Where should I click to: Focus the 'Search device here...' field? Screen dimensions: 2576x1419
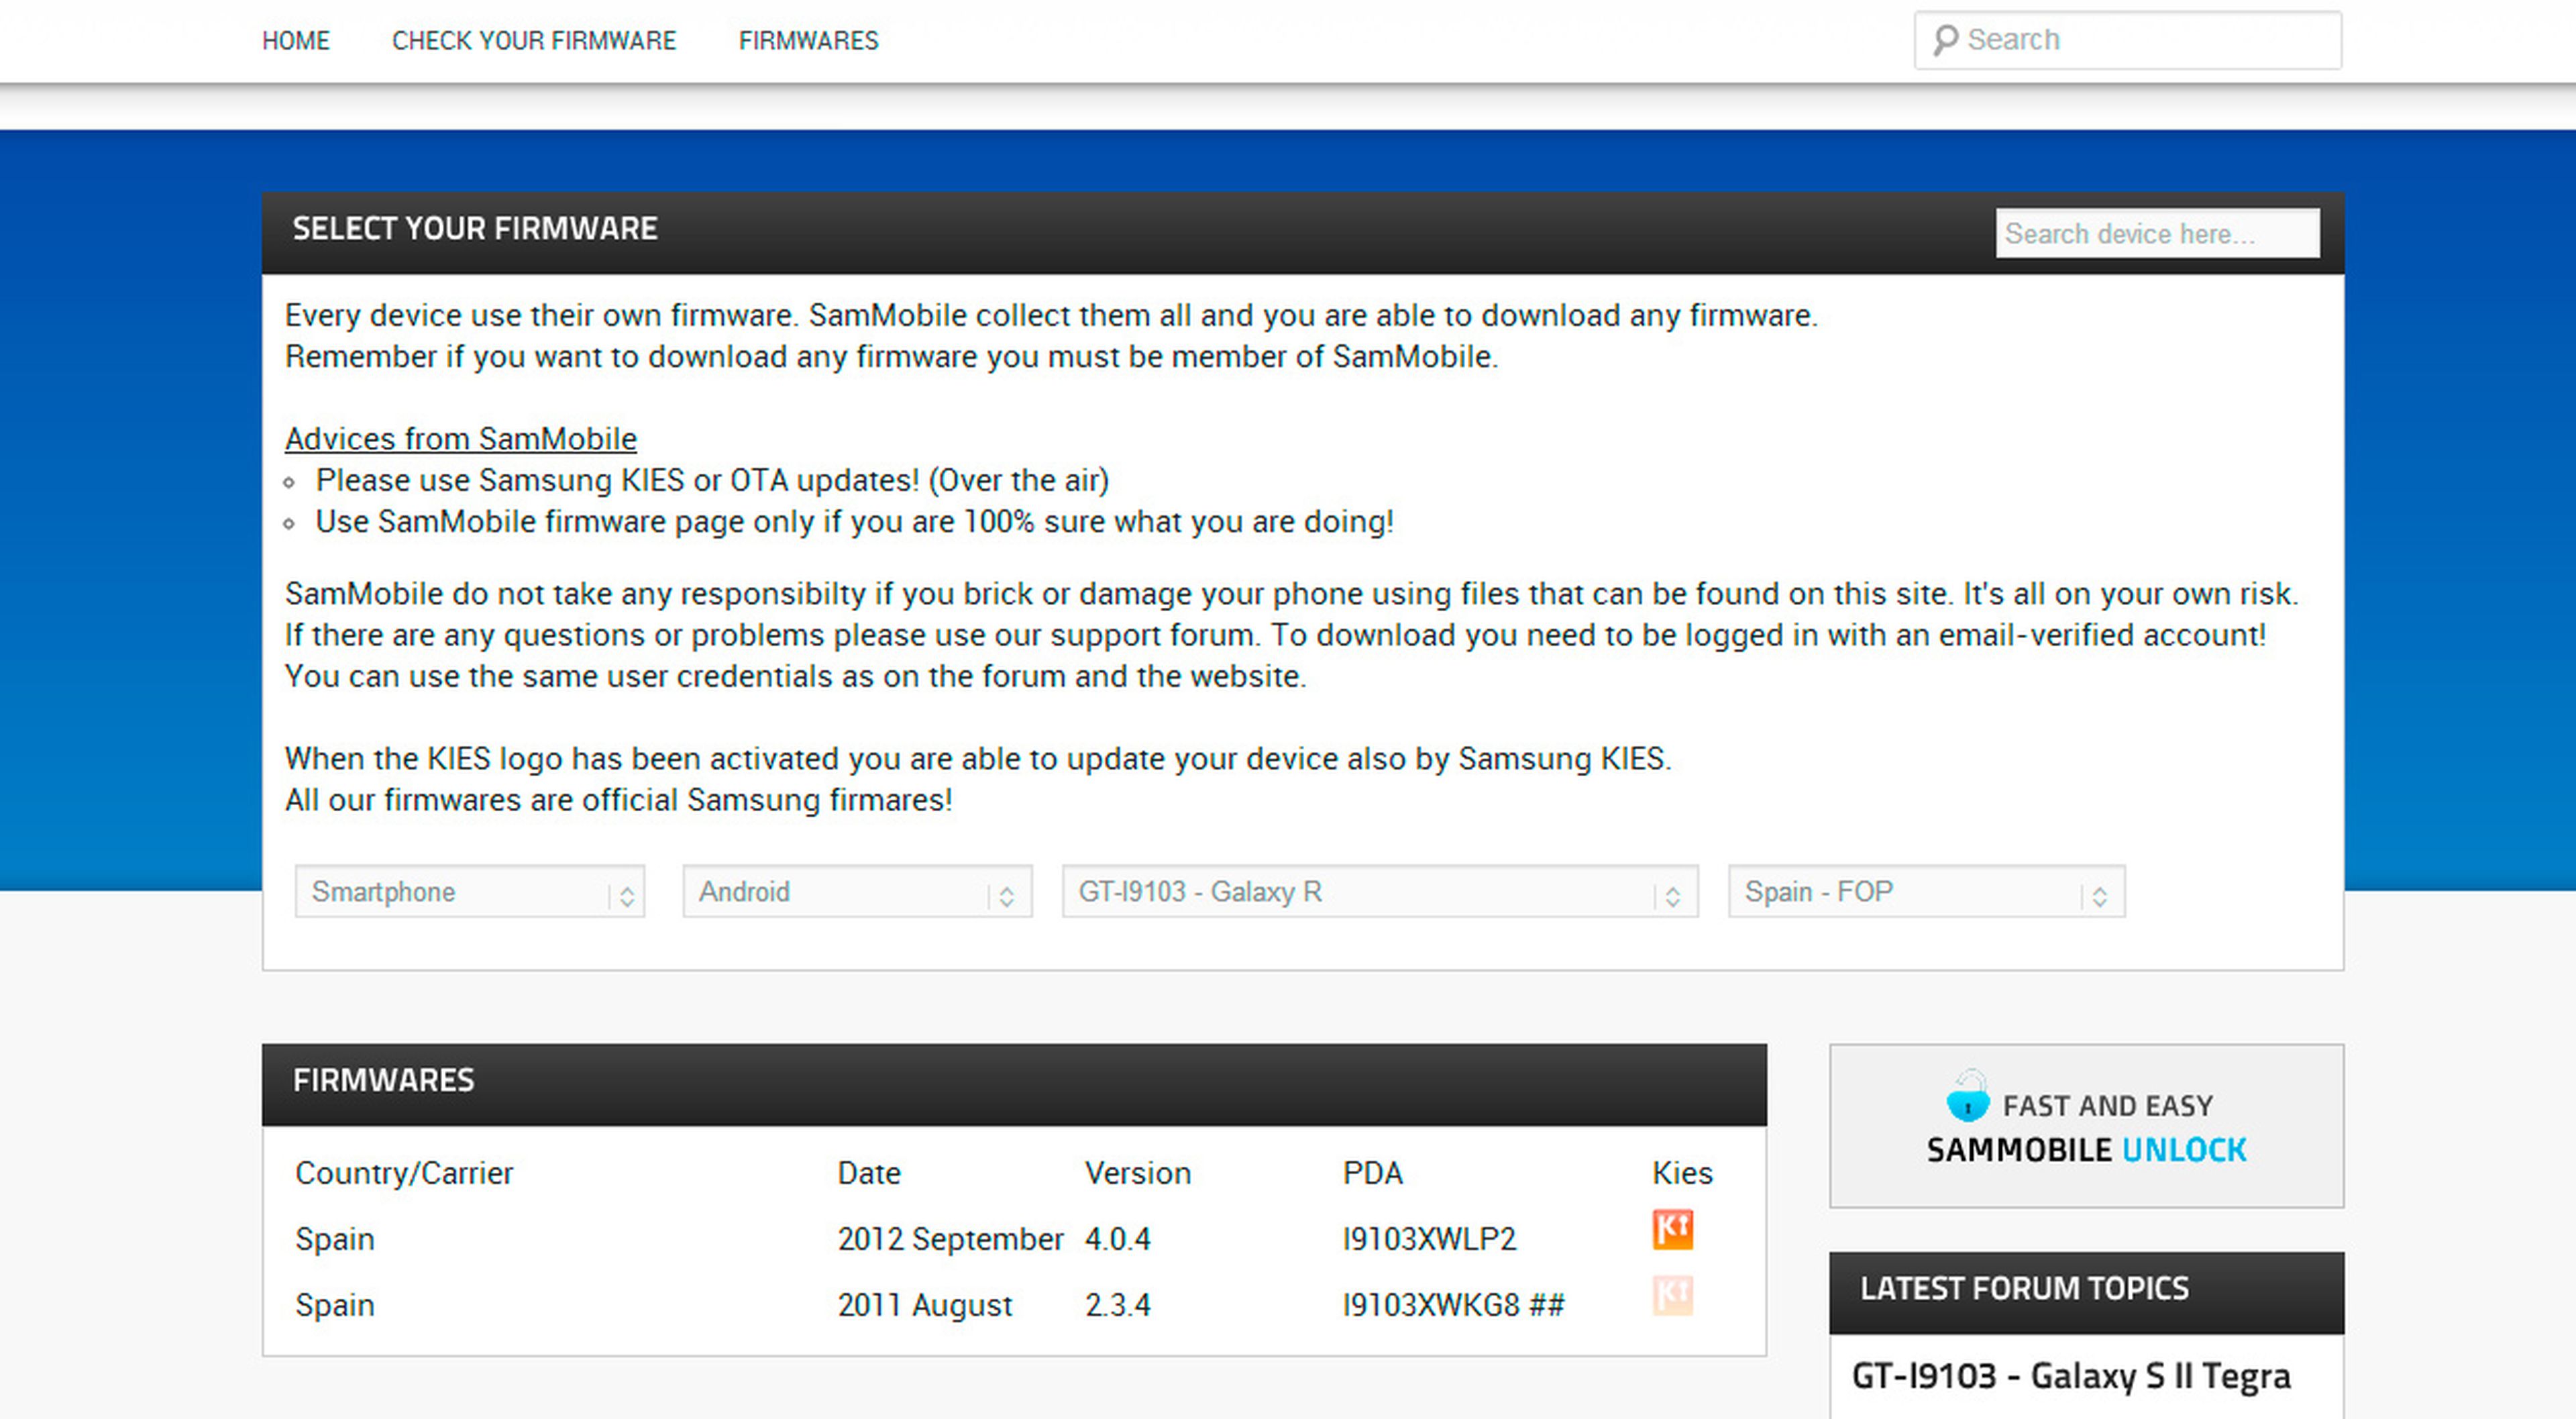point(2157,233)
